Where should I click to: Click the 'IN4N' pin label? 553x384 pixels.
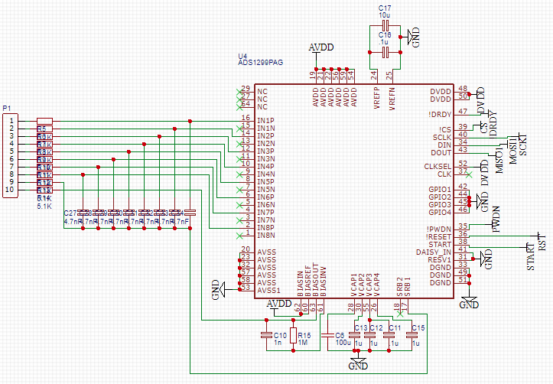click(x=266, y=174)
